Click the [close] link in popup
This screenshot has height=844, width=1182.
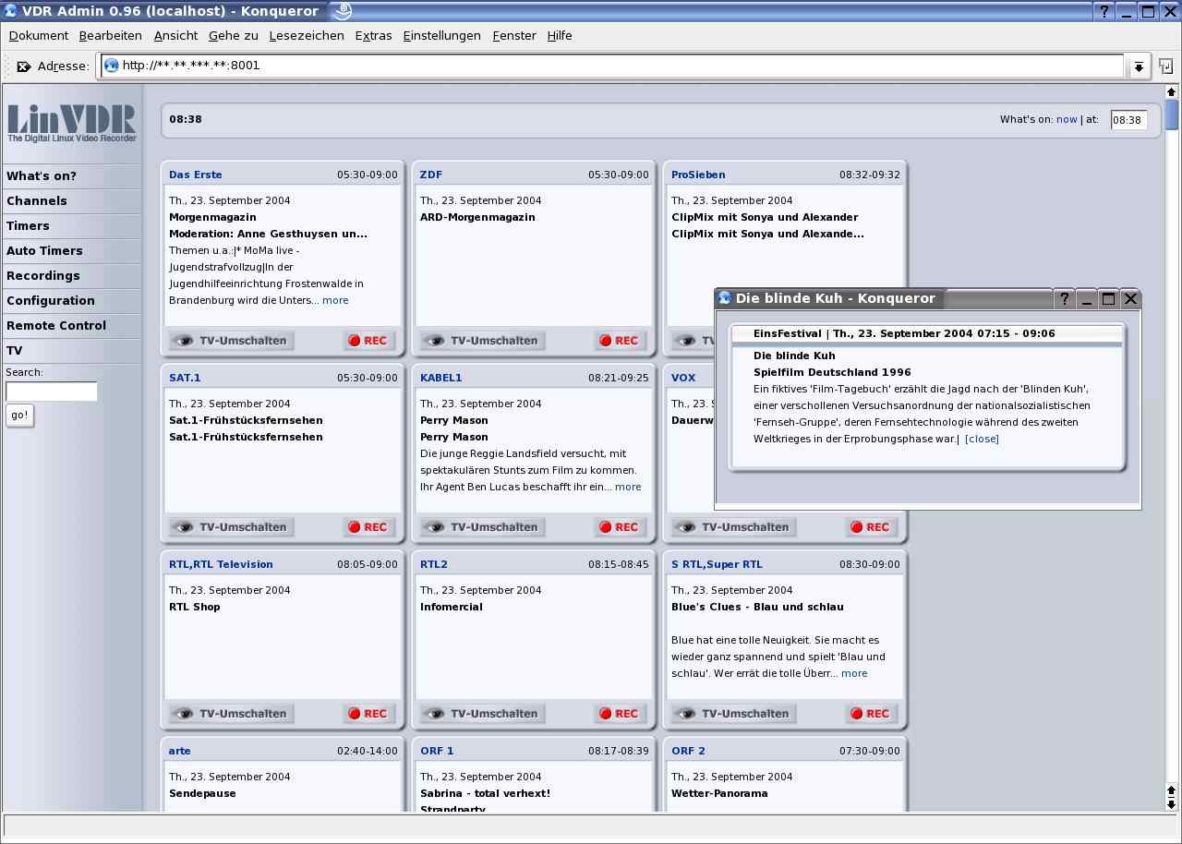tap(982, 439)
